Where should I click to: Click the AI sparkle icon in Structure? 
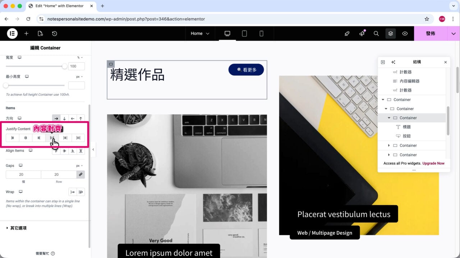click(393, 62)
